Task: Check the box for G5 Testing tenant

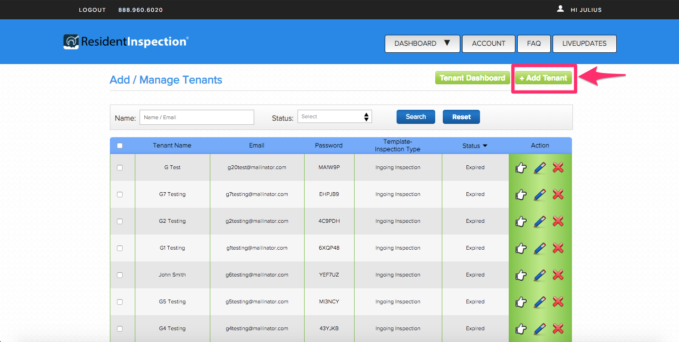Action: (120, 302)
